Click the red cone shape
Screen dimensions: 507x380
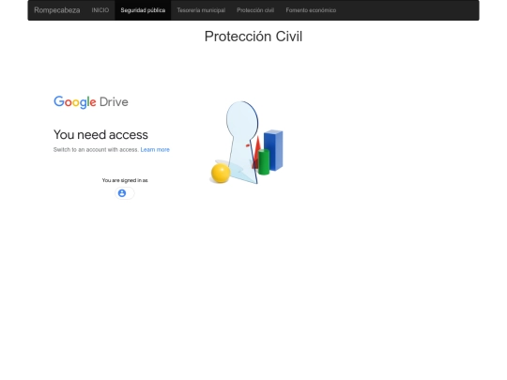[256, 150]
